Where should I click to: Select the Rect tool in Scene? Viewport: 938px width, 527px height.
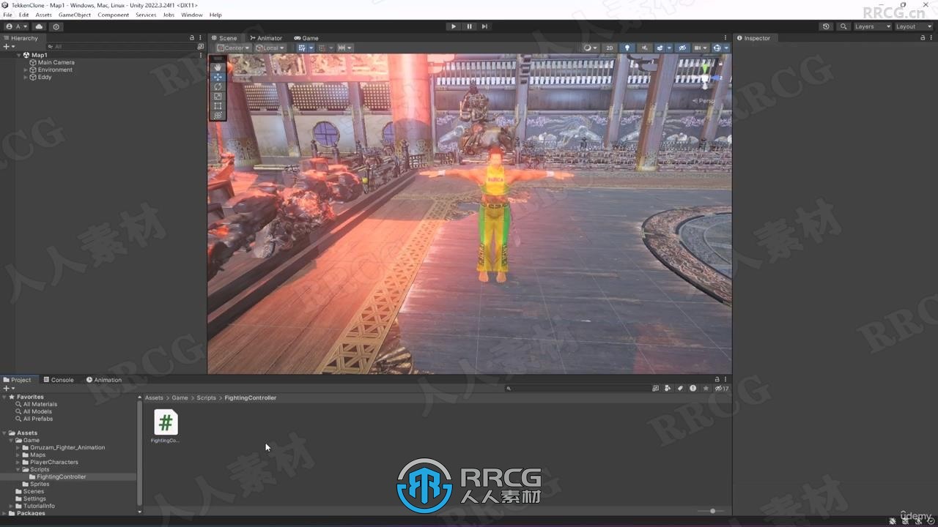[218, 105]
